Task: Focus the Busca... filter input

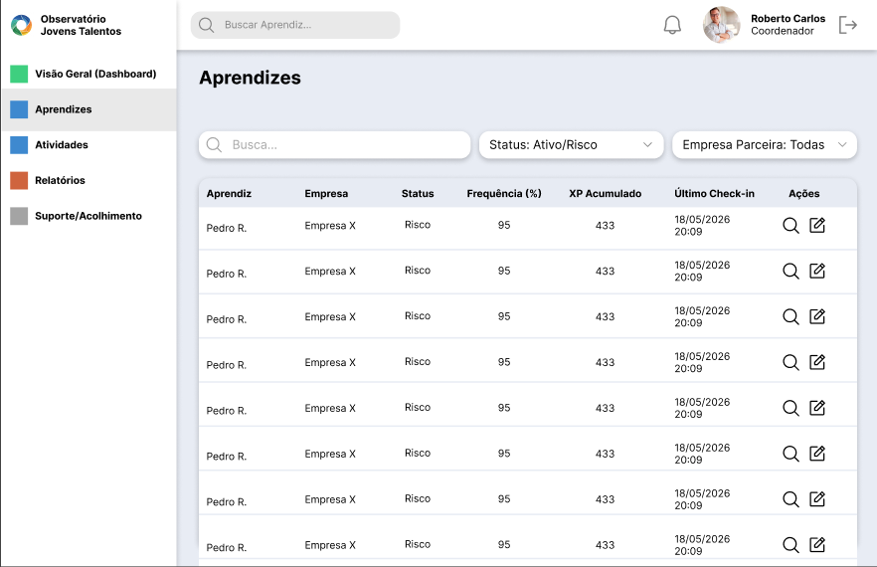Action: (x=334, y=145)
